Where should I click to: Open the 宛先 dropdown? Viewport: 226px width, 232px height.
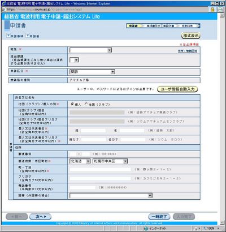point(90,50)
